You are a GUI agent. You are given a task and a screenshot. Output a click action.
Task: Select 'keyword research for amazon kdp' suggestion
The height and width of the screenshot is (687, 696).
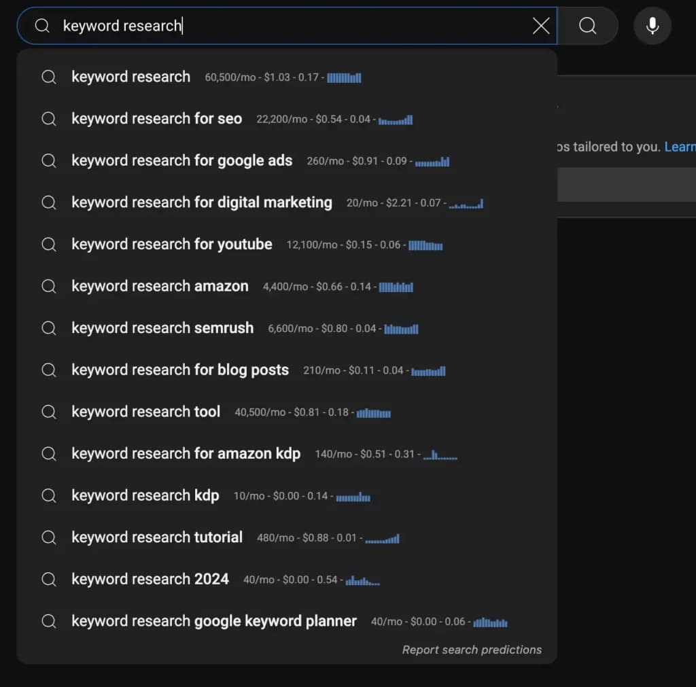click(x=186, y=454)
